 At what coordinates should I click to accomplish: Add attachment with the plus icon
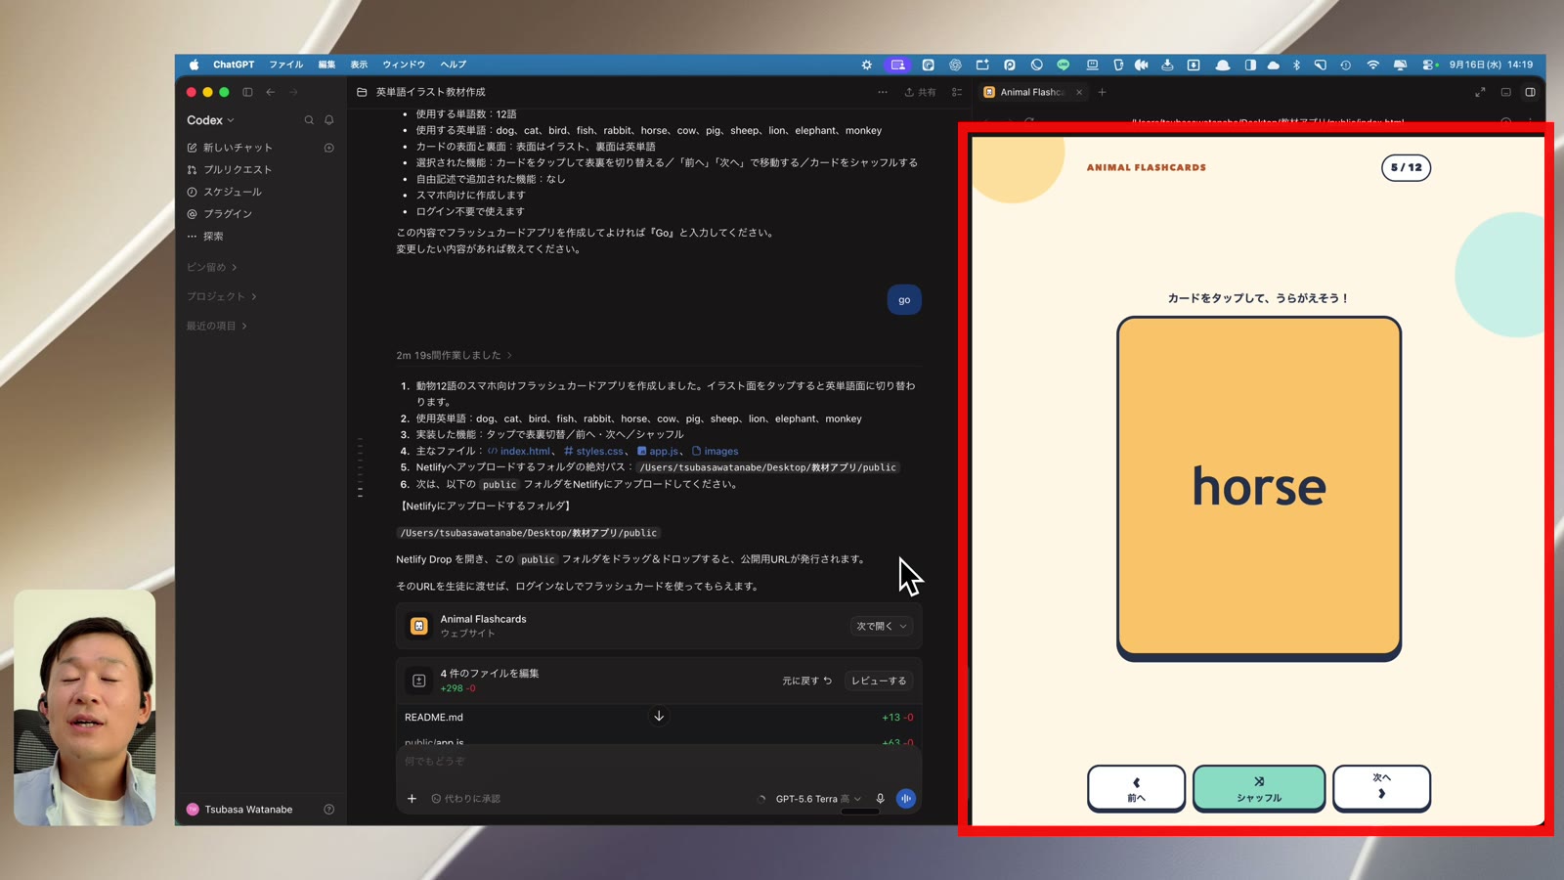(x=412, y=799)
